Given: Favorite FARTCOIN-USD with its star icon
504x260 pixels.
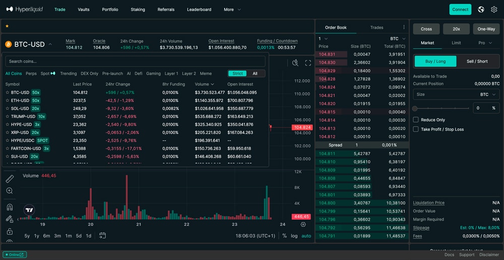Looking at the screenshot, I should (x=8, y=149).
